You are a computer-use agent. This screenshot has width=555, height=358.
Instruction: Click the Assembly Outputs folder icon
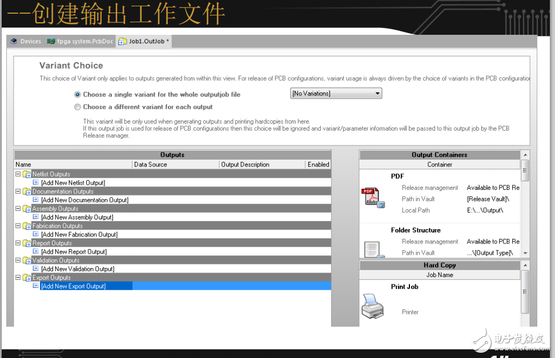click(27, 208)
